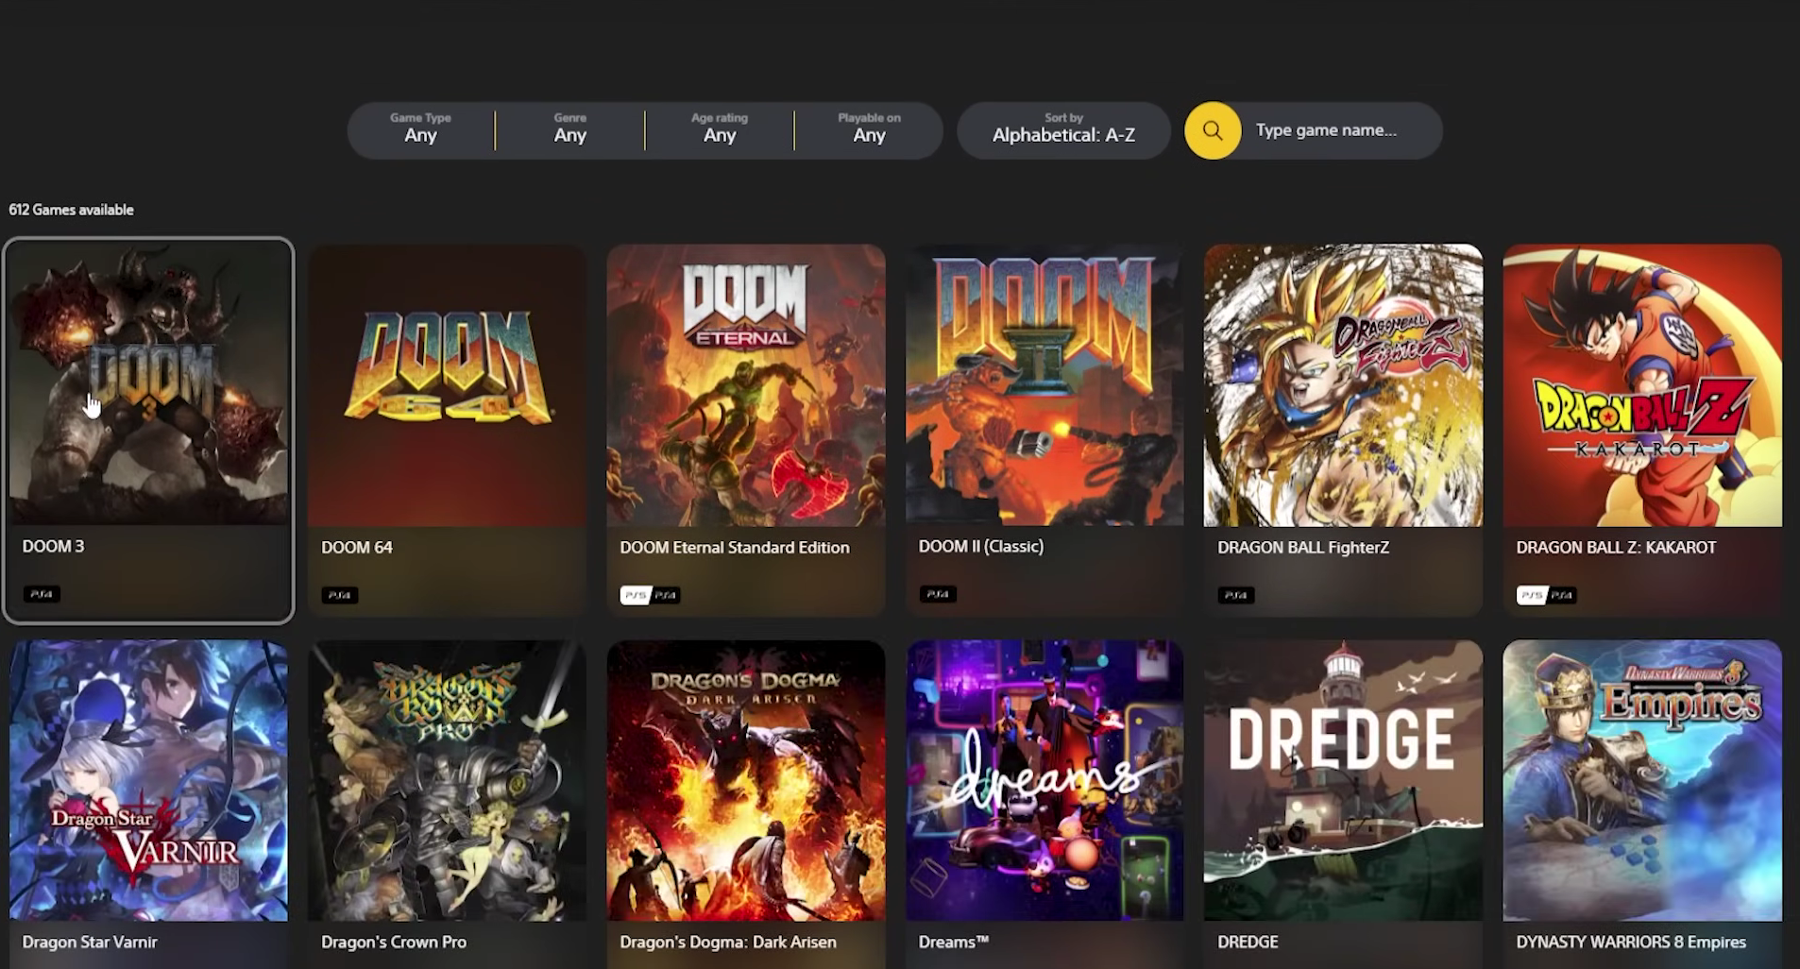Open the Age rating filter
This screenshot has width=1800, height=969.
[720, 130]
